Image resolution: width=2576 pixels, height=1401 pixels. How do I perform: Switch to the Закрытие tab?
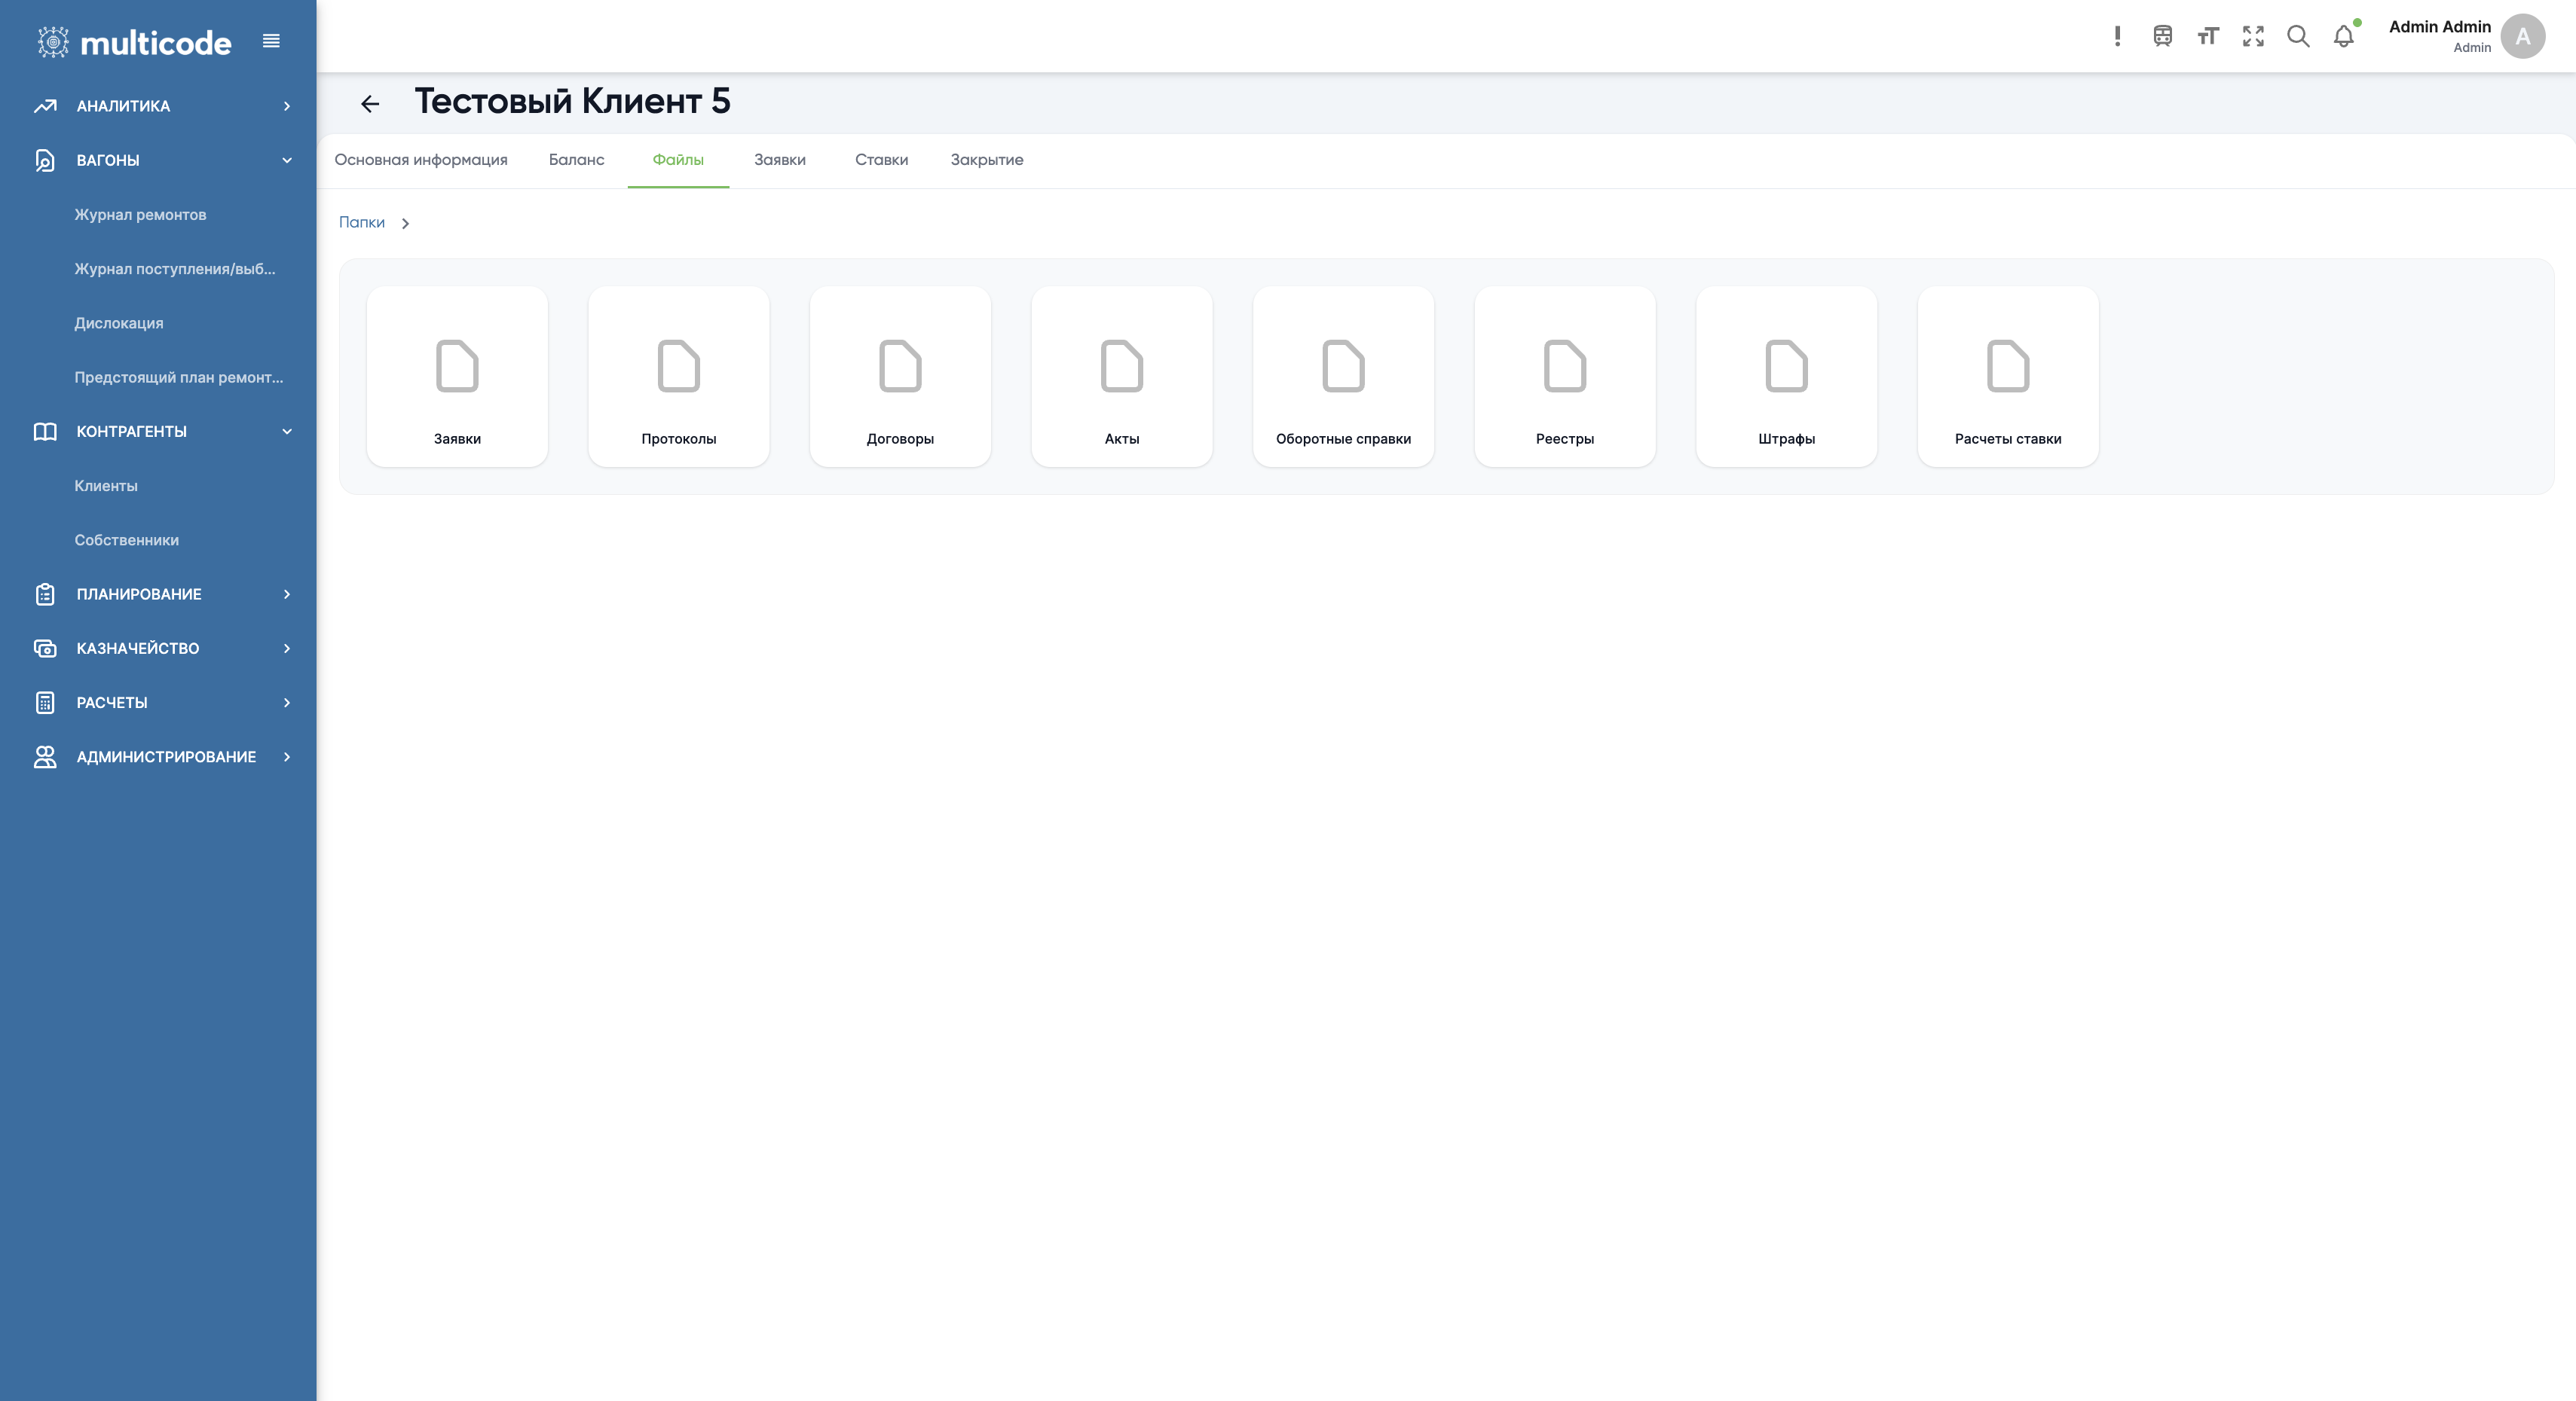pos(986,160)
